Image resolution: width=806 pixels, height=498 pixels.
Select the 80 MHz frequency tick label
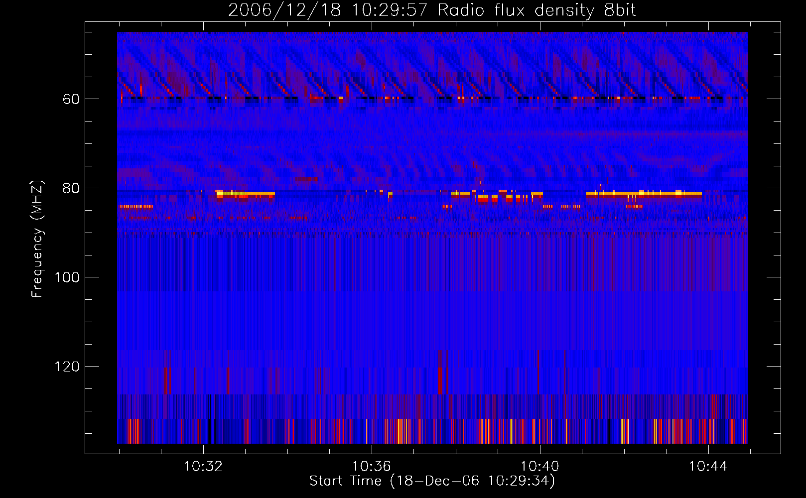coord(71,188)
